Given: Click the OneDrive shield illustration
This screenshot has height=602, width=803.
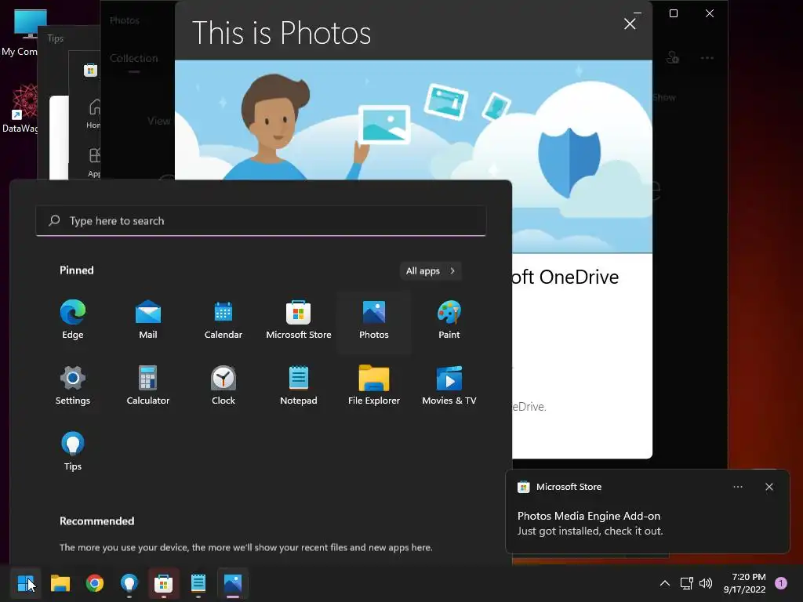Looking at the screenshot, I should coord(569,161).
